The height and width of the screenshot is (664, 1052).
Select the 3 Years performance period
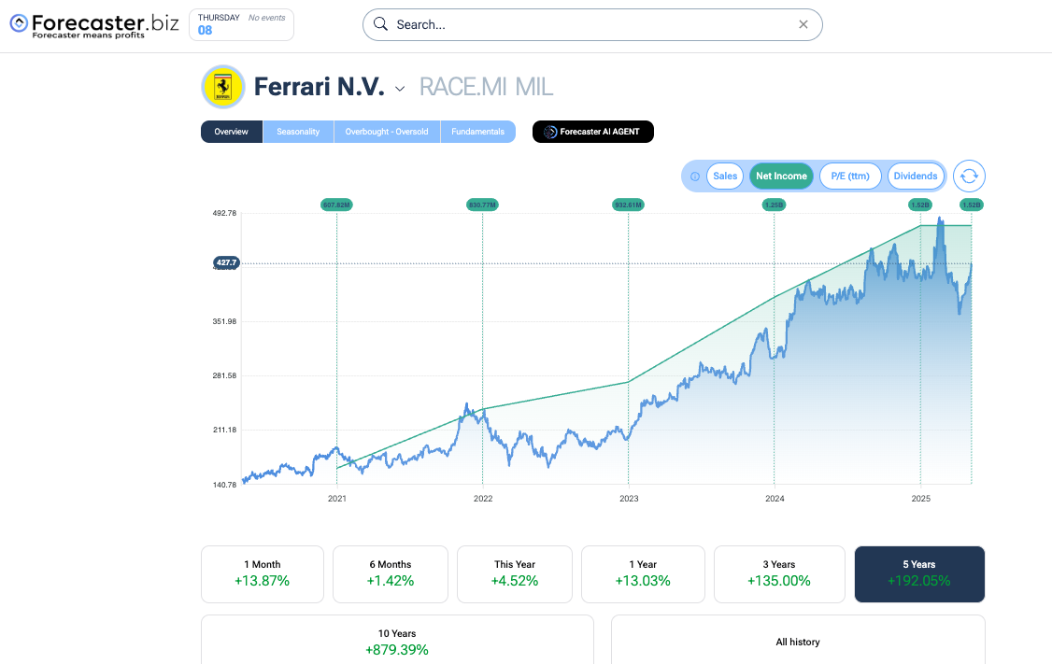point(778,573)
